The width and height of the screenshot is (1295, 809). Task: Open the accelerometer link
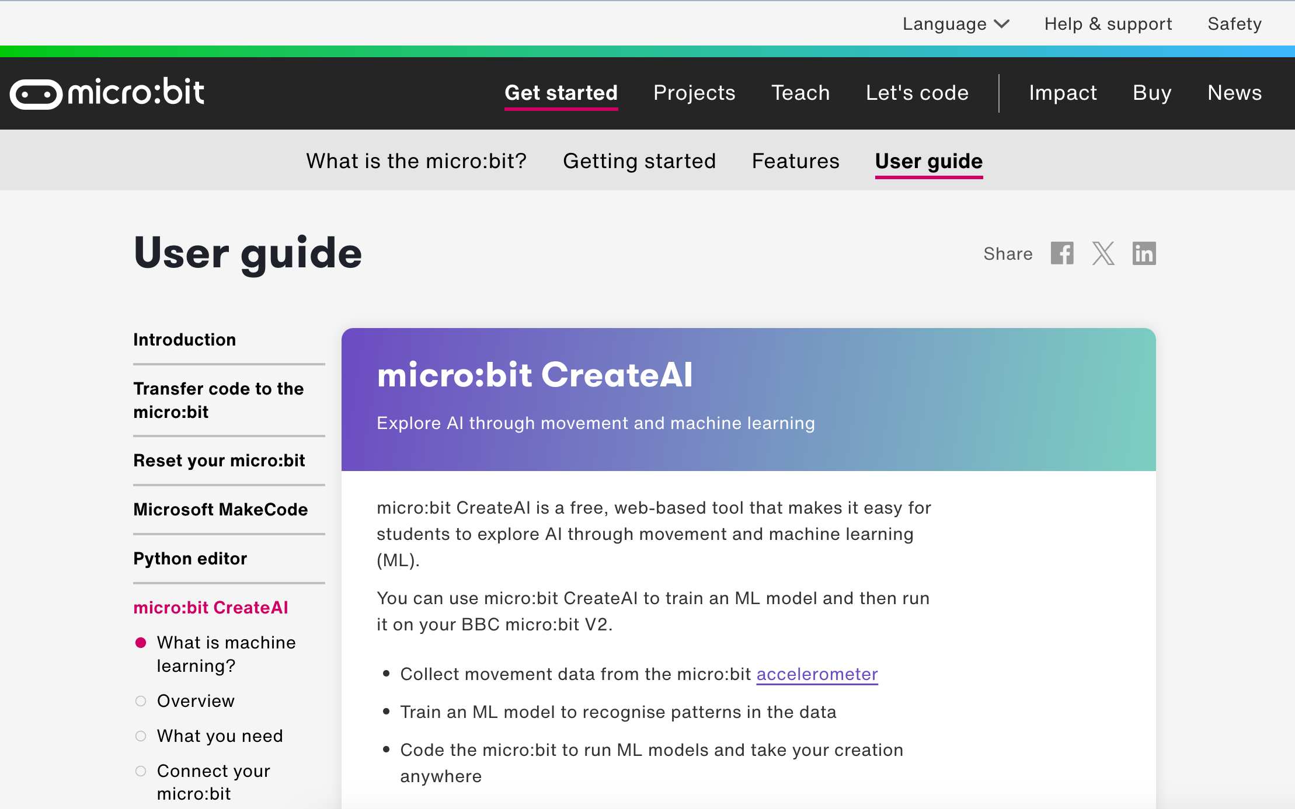pyautogui.click(x=817, y=674)
